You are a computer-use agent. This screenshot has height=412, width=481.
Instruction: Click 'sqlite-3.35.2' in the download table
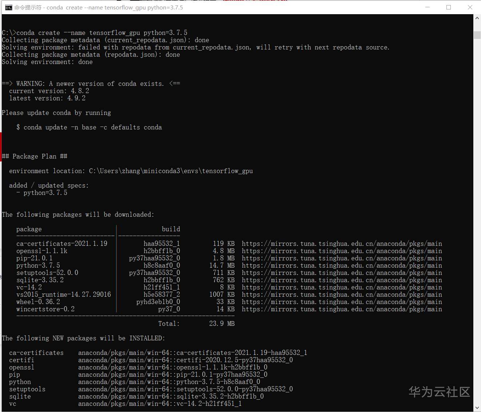tap(40, 280)
